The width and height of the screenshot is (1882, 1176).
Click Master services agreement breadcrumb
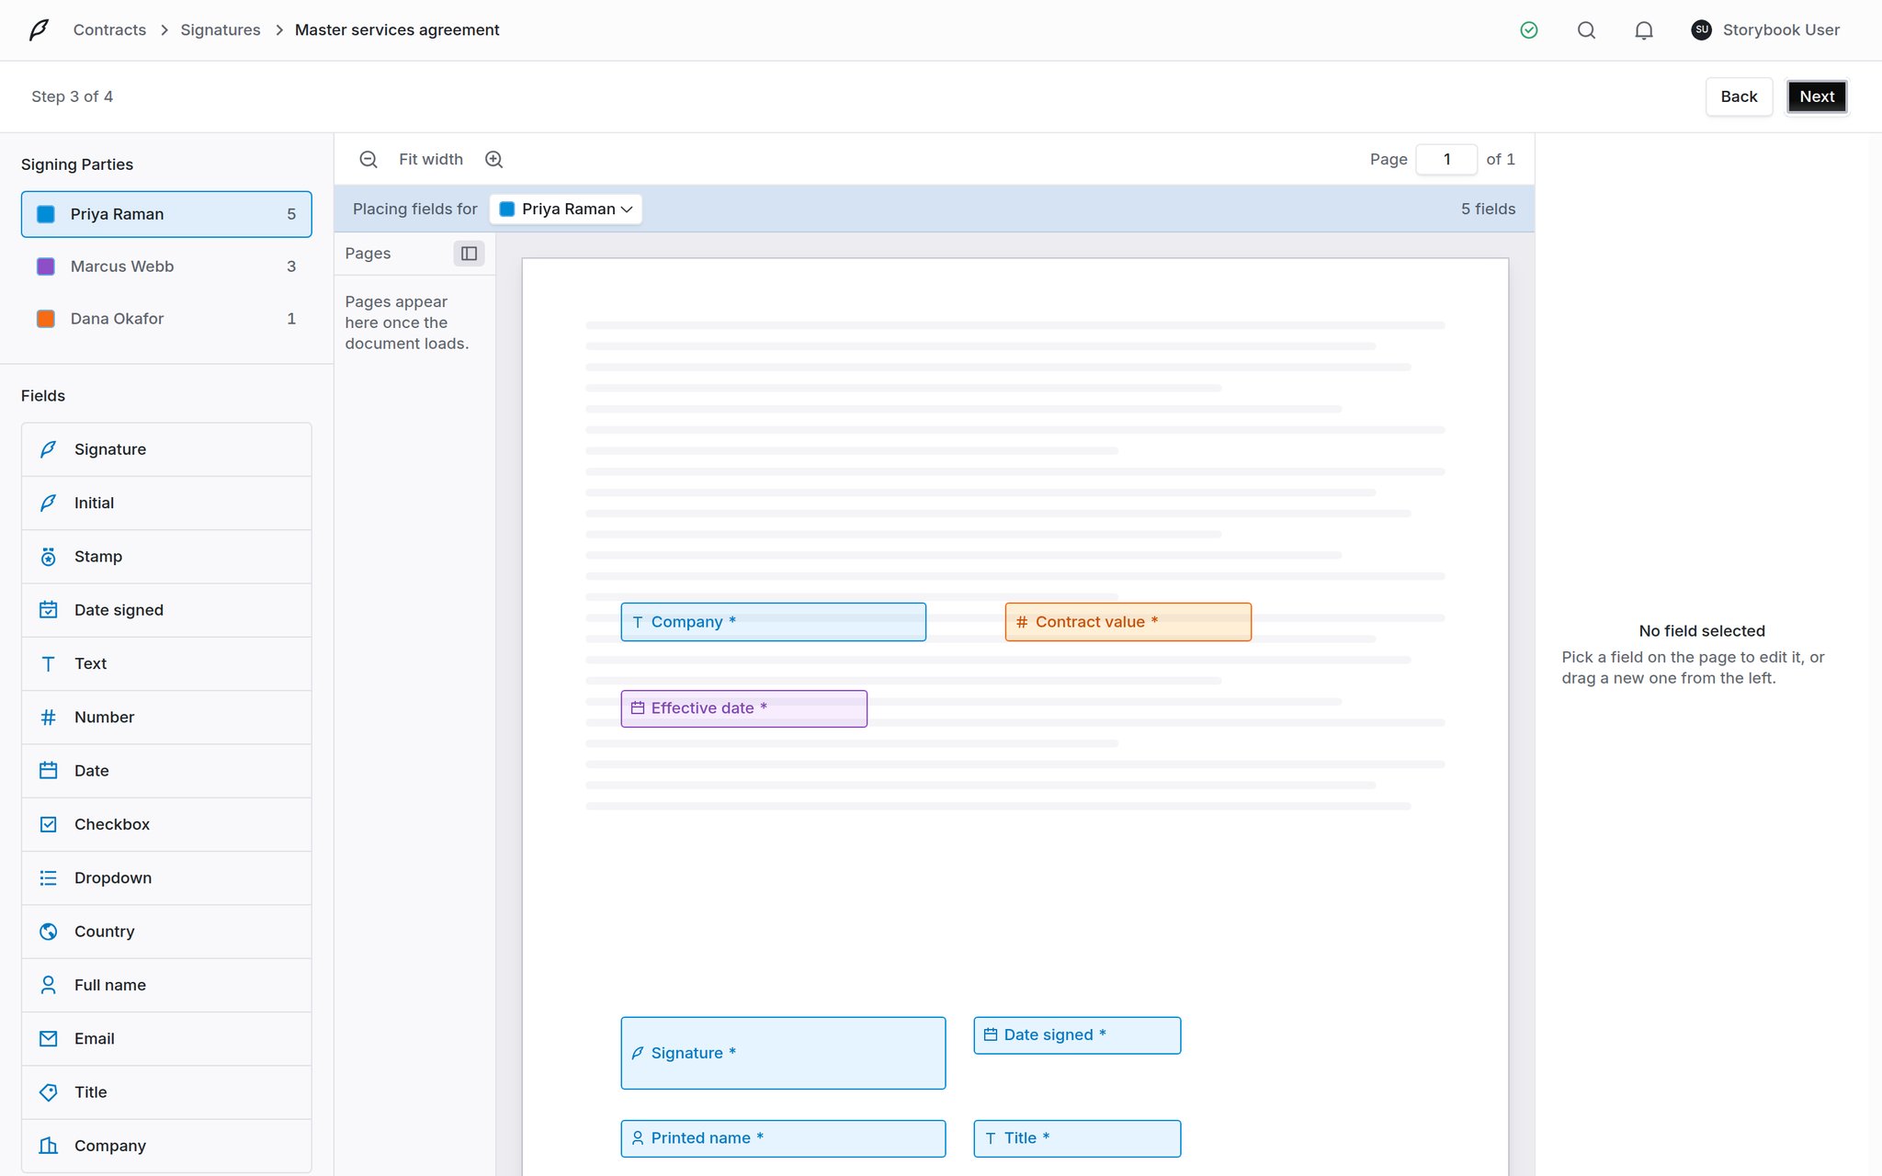pos(397,30)
